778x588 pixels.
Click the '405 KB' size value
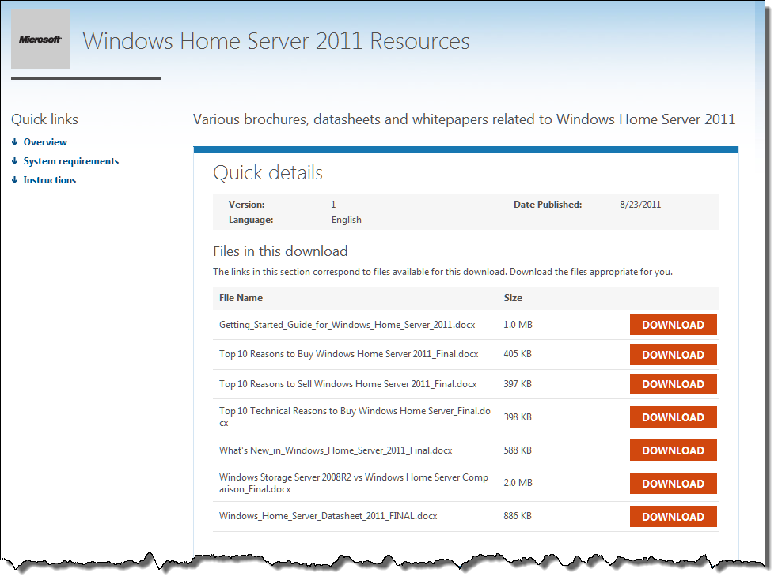[518, 354]
